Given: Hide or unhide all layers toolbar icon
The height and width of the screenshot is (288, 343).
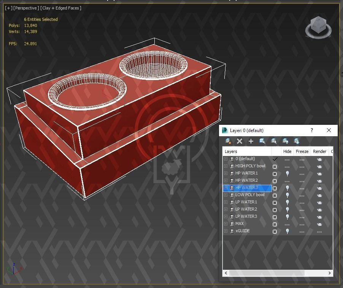Looking at the screenshot, I should (285, 141).
